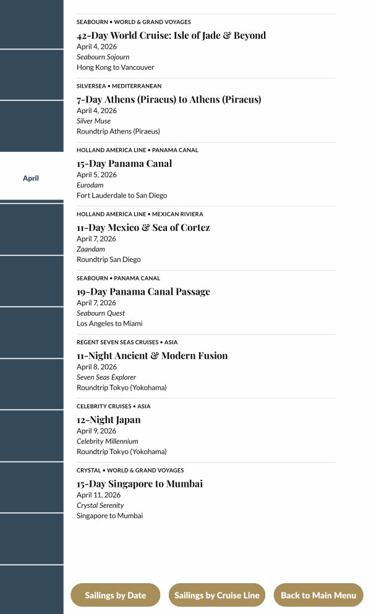Viewport: 371px width, 614px height.
Task: View 11-Day Mexico & Sea of Cortez title
Action: pyautogui.click(x=143, y=227)
